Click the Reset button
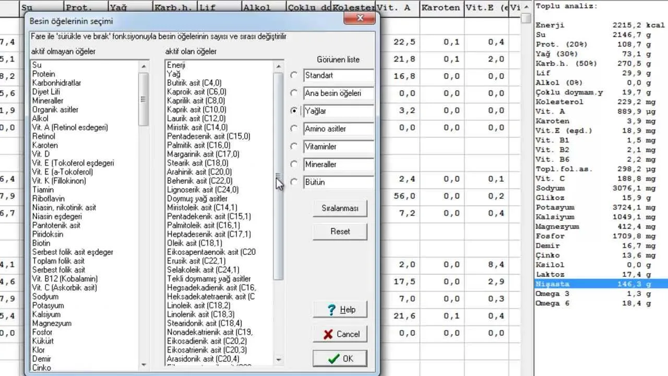This screenshot has height=376, width=668. coord(340,231)
